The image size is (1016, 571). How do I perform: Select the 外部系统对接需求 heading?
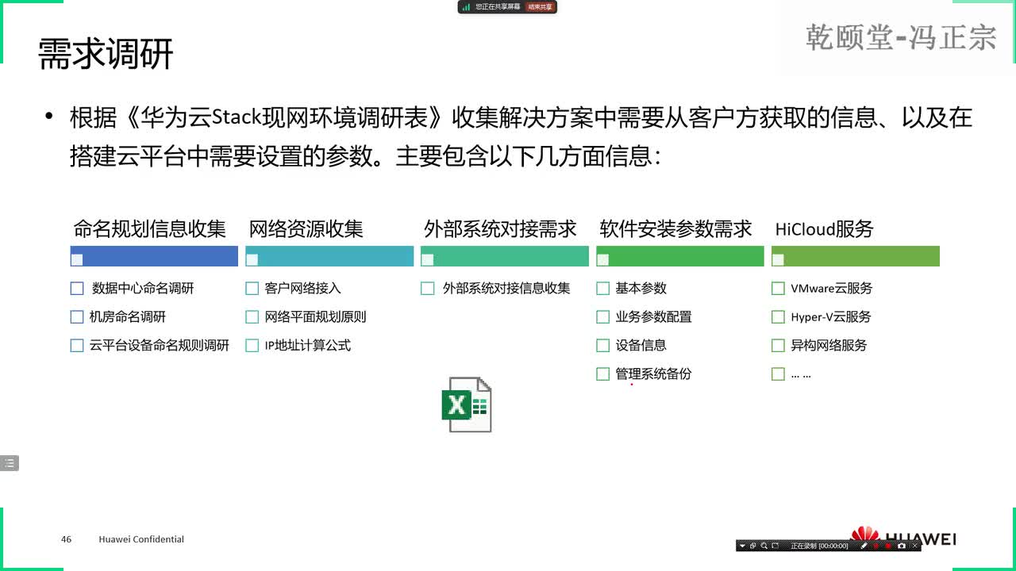click(500, 229)
